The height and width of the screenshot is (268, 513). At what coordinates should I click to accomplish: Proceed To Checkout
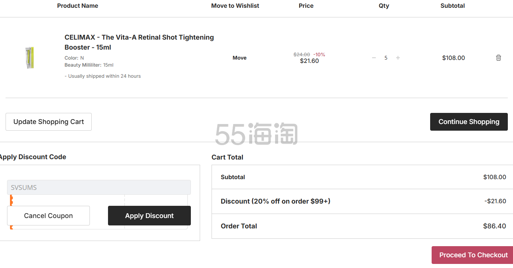(473, 255)
